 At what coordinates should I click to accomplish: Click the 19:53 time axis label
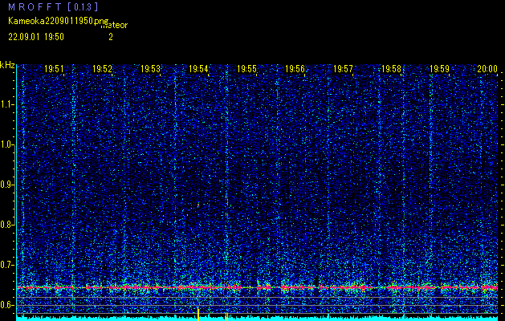(x=150, y=68)
